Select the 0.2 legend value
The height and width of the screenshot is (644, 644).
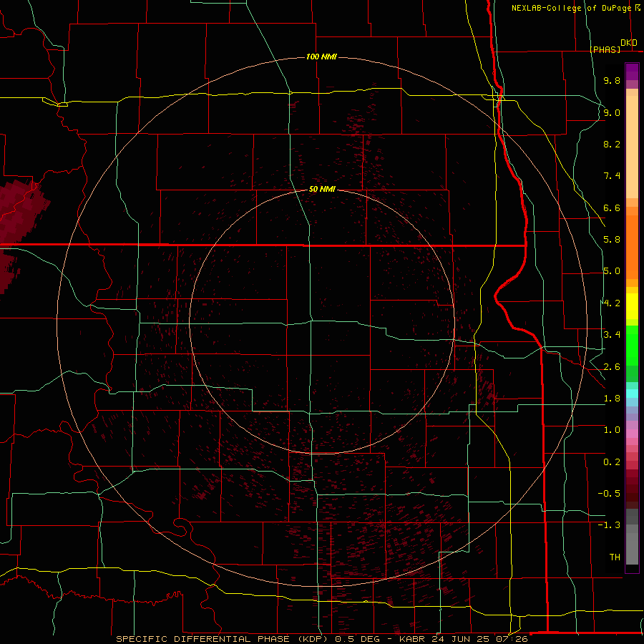tap(612, 462)
